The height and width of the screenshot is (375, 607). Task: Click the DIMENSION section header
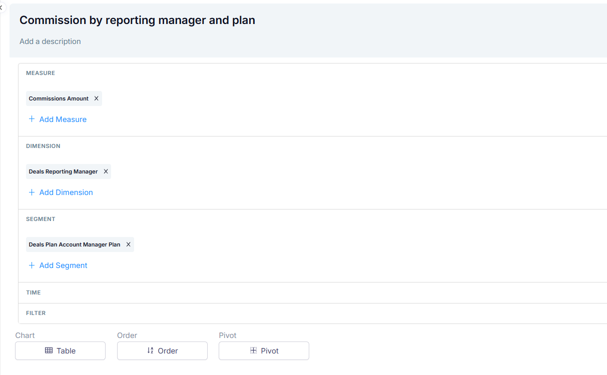43,146
